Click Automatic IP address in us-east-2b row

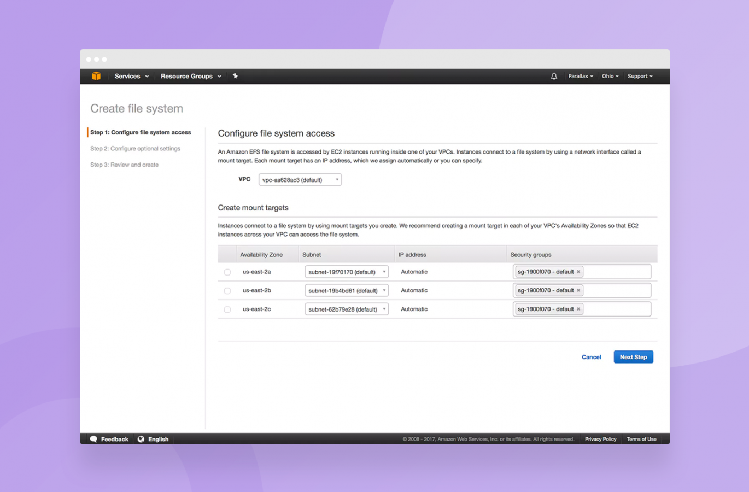(414, 290)
